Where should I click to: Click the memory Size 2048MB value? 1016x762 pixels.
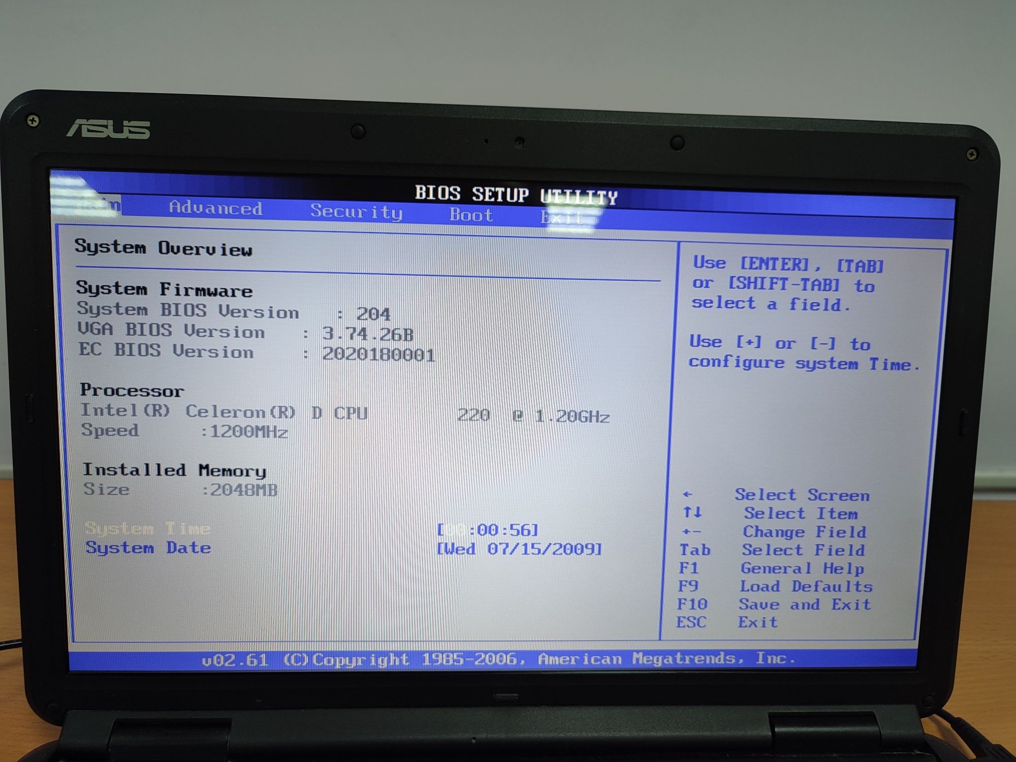pyautogui.click(x=244, y=490)
